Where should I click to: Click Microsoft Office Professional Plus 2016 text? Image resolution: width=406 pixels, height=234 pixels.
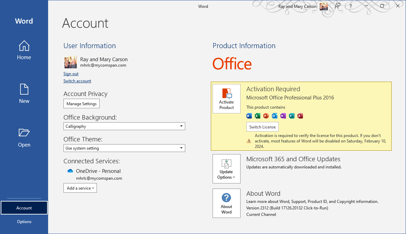(x=290, y=98)
